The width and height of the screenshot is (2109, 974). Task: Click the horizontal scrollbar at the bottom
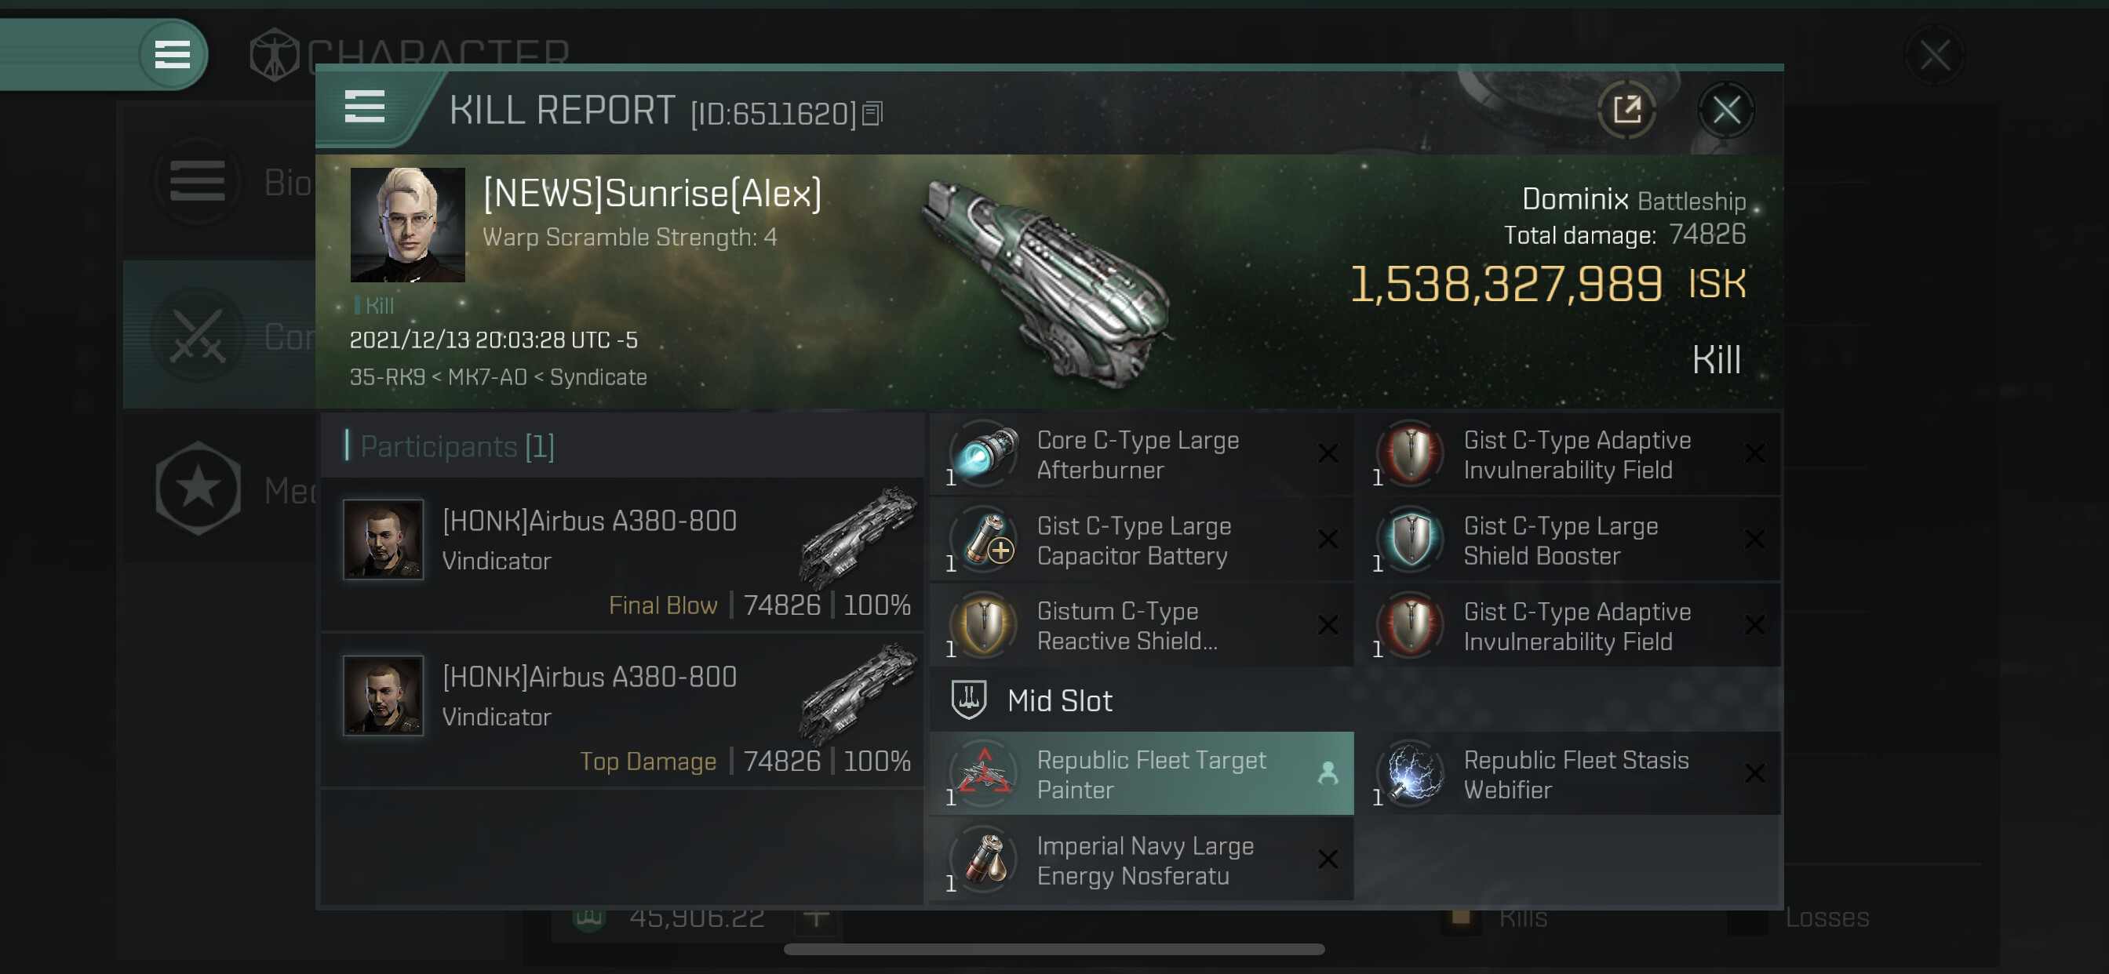pos(1054,950)
